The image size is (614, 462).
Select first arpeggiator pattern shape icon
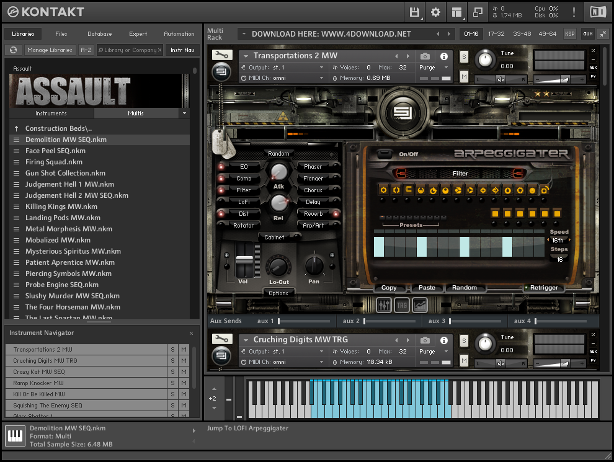(383, 190)
